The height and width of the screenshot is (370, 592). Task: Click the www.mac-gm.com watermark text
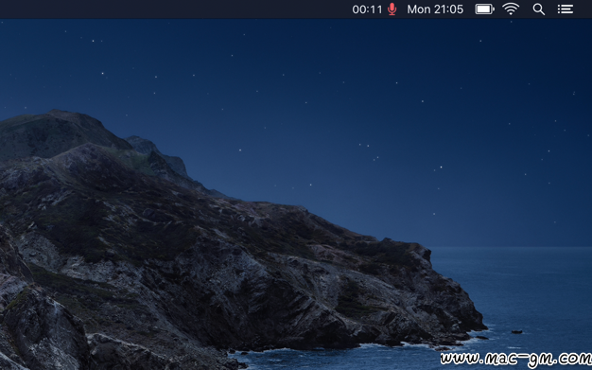pyautogui.click(x=515, y=359)
